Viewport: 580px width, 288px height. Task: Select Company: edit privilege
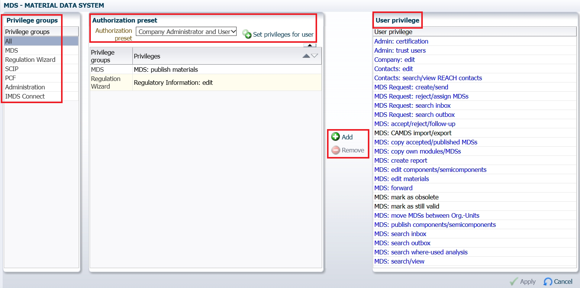475,60
